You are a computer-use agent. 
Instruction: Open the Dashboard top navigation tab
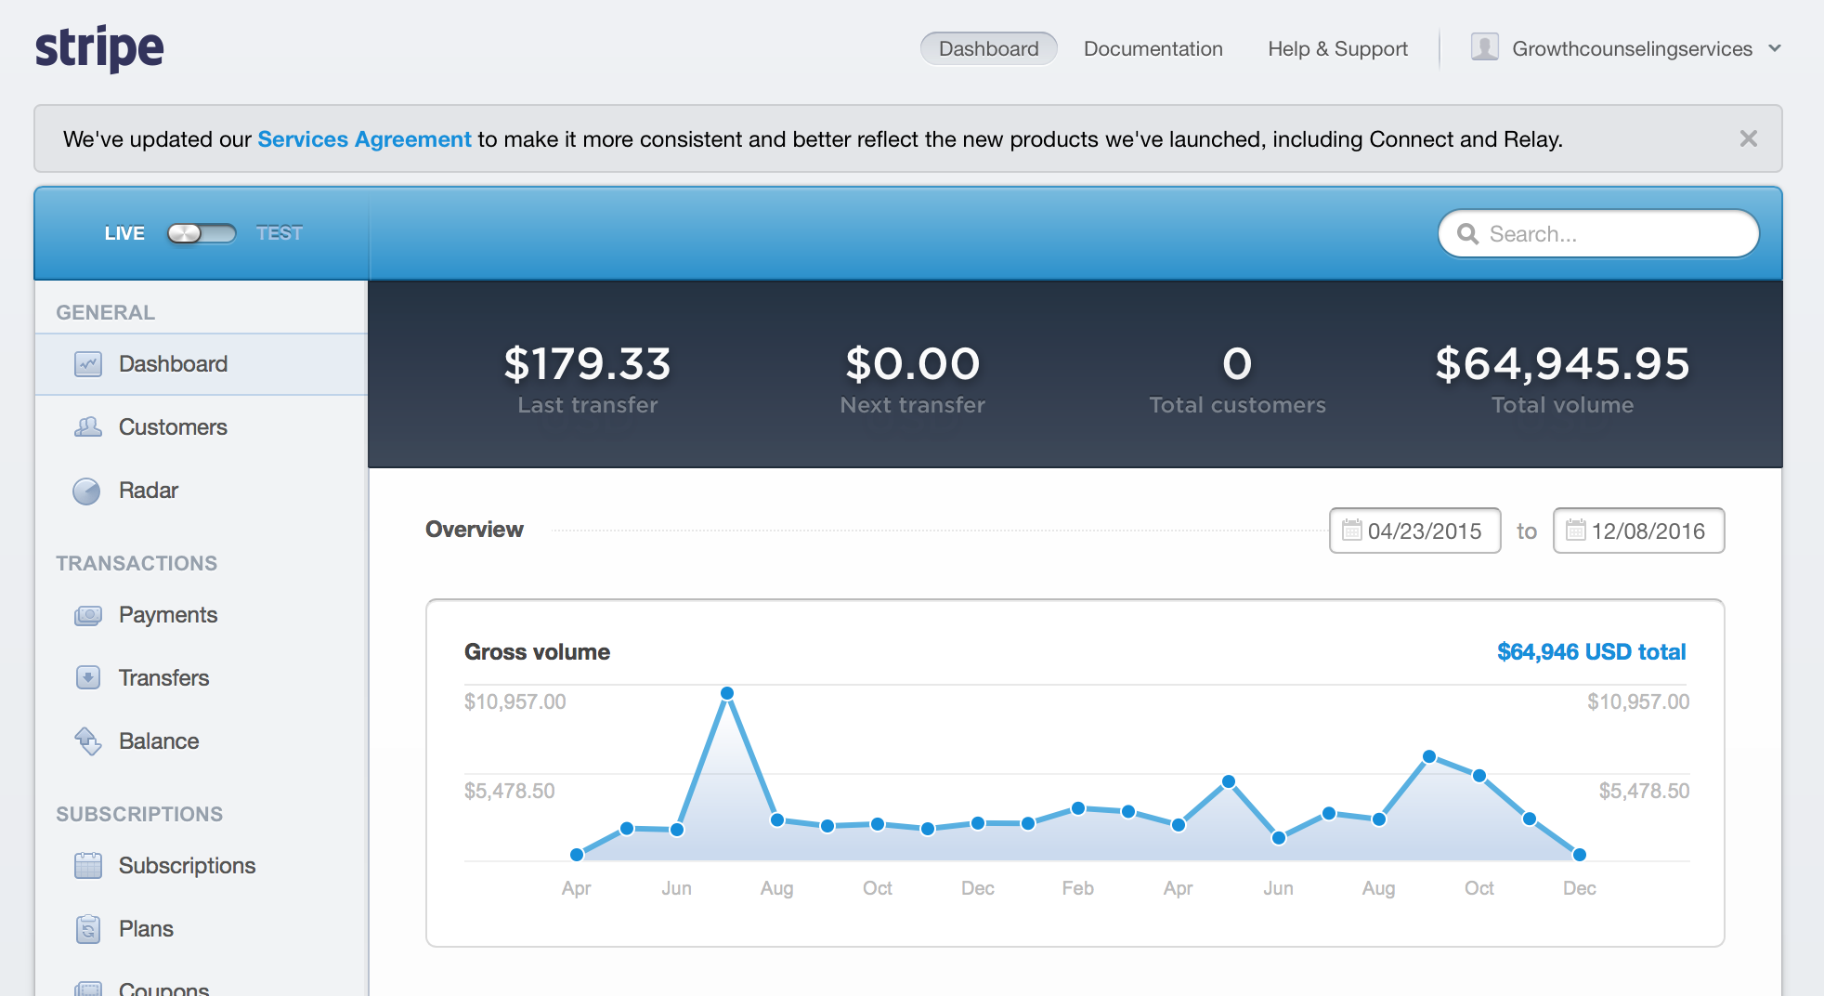pyautogui.click(x=989, y=48)
